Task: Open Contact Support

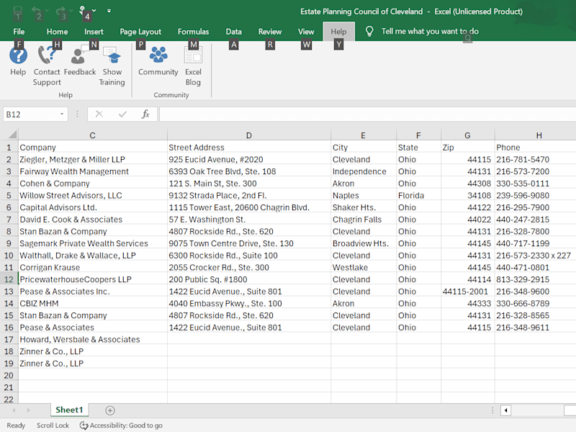Action: pos(47,66)
